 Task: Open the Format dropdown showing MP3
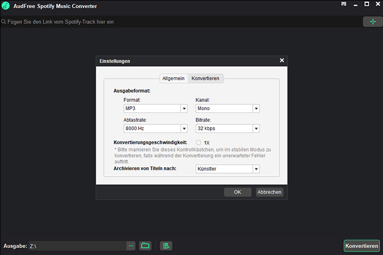pos(156,108)
